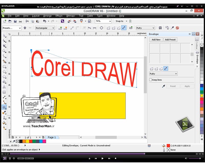The width and height of the screenshot is (205, 166).
Task: Add envelope nodes with green plus icon
Action: pyautogui.click(x=60, y=28)
